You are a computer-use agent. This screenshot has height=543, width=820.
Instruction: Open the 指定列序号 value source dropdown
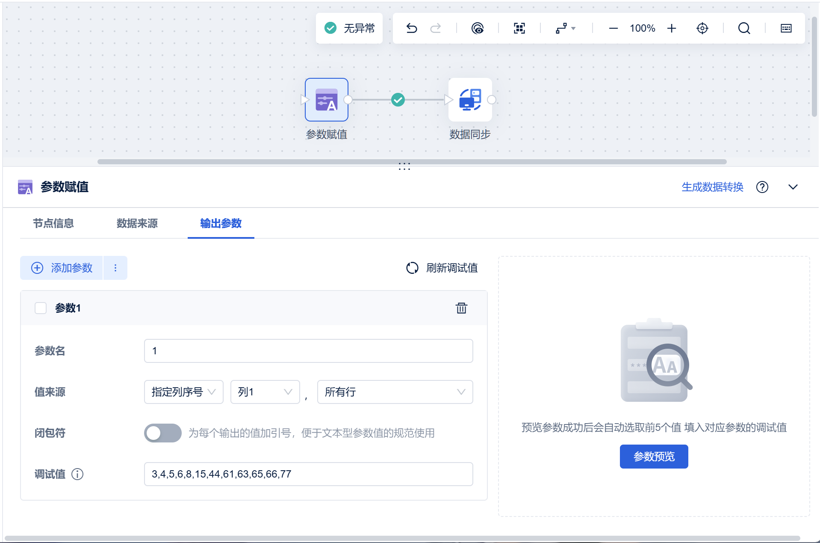coord(184,392)
